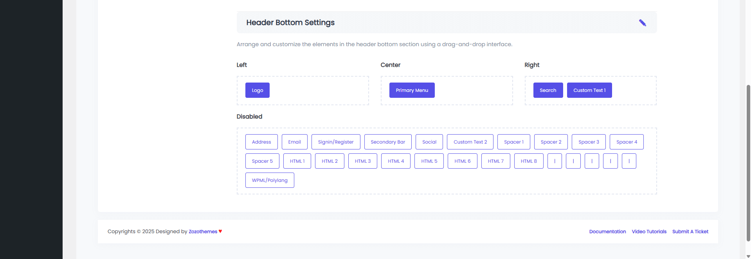The height and width of the screenshot is (259, 751).
Task: Open the Documentation link
Action: (607, 232)
